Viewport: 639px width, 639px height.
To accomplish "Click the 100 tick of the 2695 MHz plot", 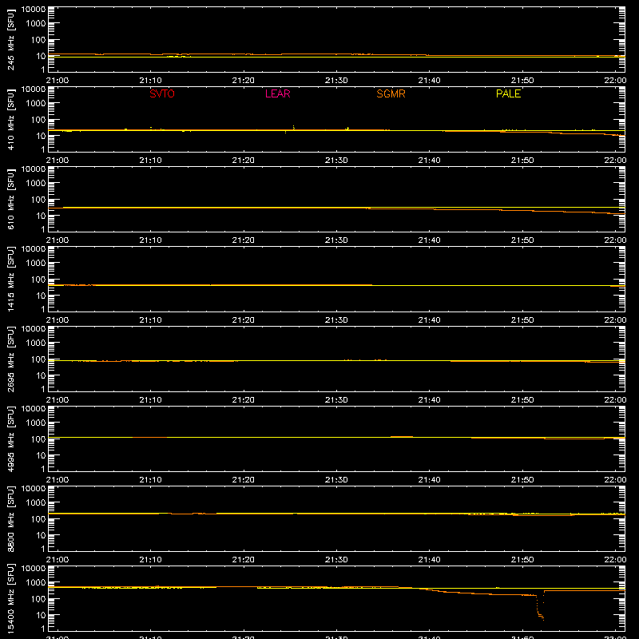I will click(38, 359).
